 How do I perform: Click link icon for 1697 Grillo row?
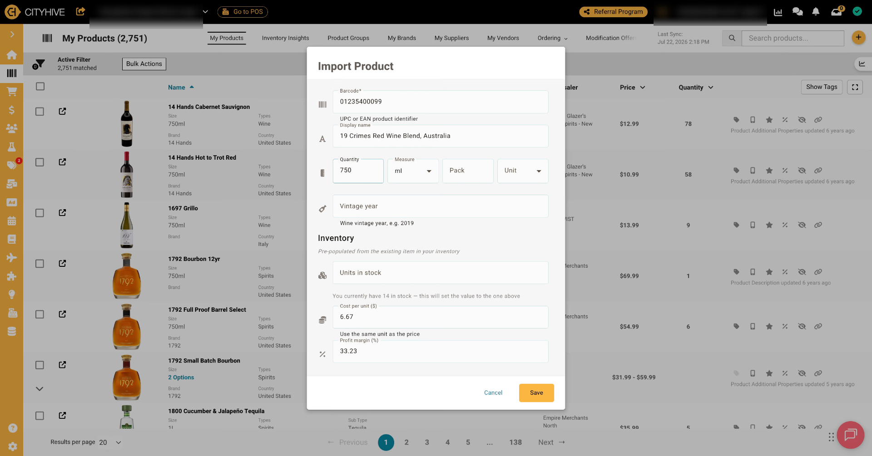818,225
